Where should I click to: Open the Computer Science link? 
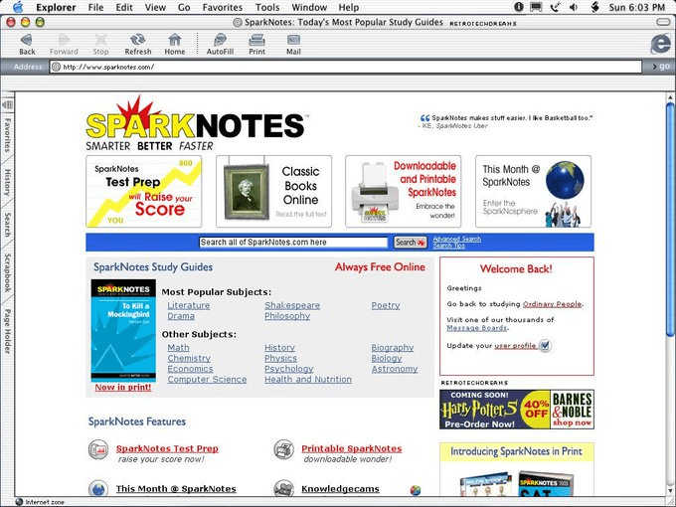[x=207, y=380]
